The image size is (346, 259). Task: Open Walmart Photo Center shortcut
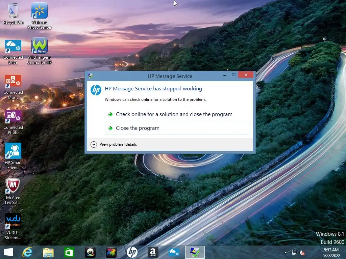click(x=39, y=16)
